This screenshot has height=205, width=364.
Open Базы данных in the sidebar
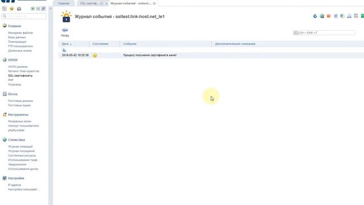16,37
